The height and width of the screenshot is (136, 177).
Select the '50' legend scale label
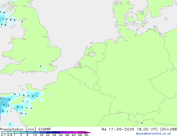pyautogui.click(x=87, y=135)
